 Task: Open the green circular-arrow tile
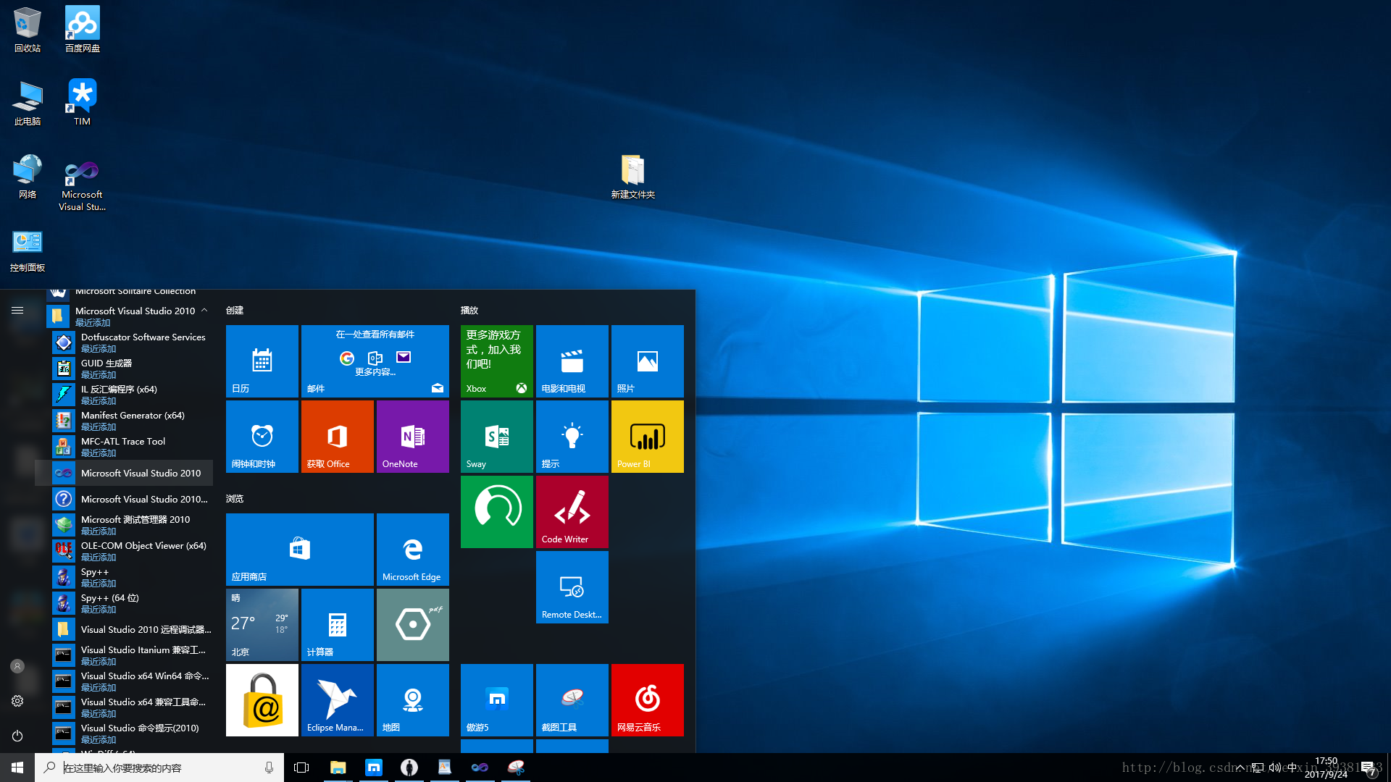[x=497, y=512]
